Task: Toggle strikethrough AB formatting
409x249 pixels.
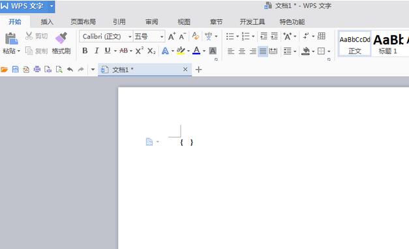Action: (124, 51)
